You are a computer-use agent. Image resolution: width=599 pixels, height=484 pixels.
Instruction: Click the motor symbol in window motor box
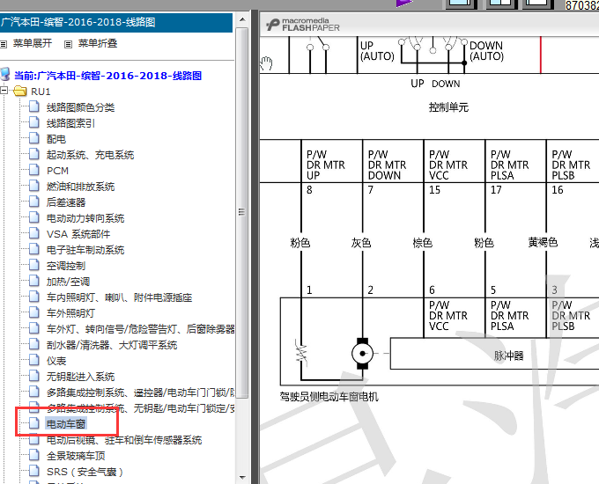(x=362, y=354)
